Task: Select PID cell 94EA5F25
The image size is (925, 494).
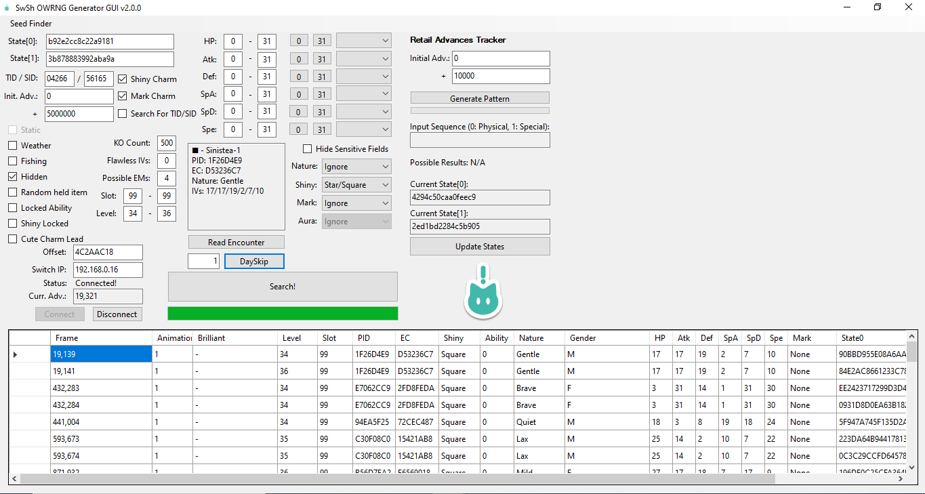Action: click(375, 422)
